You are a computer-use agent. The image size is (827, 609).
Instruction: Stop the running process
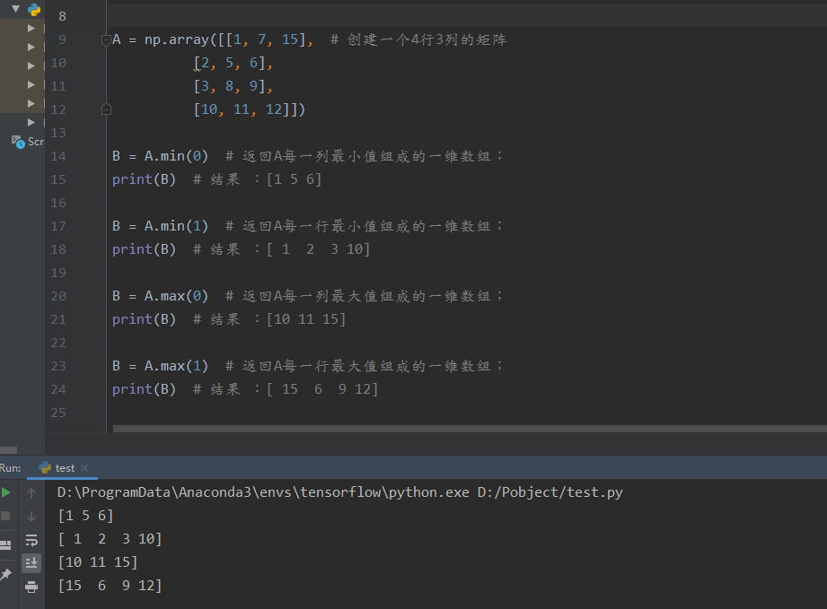(x=6, y=515)
